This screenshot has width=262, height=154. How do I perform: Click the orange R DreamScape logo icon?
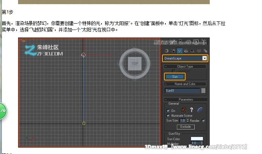tap(184, 110)
